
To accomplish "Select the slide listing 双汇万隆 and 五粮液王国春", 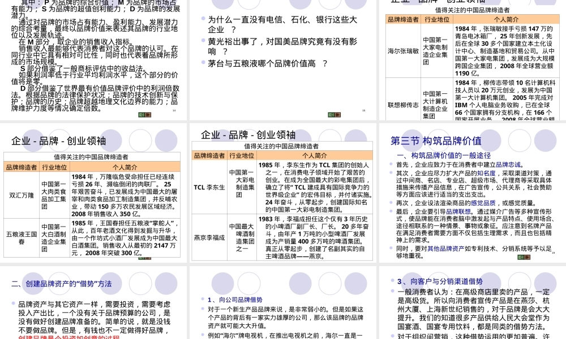I will tap(93, 193).
